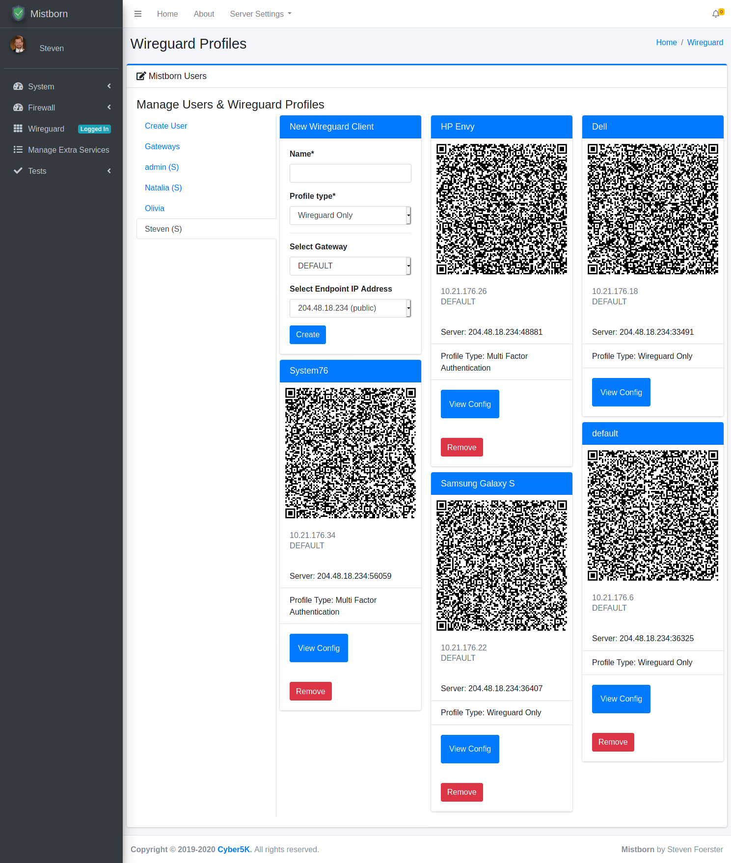Viewport: 731px width, 863px height.
Task: Click the Mistborn brand title in sidebar
Action: tap(49, 14)
